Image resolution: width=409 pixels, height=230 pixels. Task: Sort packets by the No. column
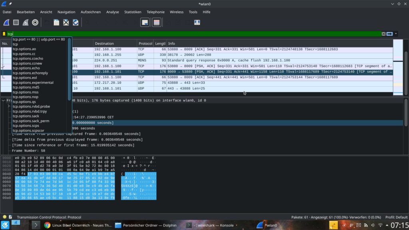click(x=6, y=44)
